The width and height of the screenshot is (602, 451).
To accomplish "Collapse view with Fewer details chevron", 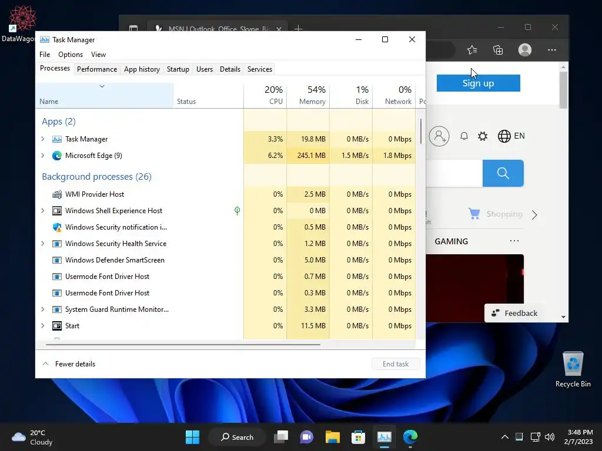I will click(45, 364).
